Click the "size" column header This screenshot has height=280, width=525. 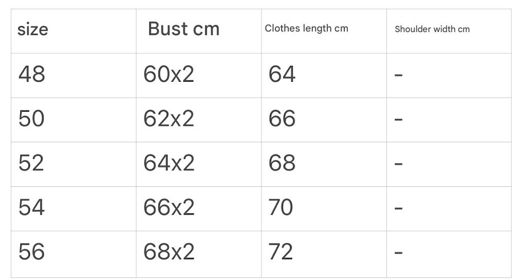pos(33,30)
